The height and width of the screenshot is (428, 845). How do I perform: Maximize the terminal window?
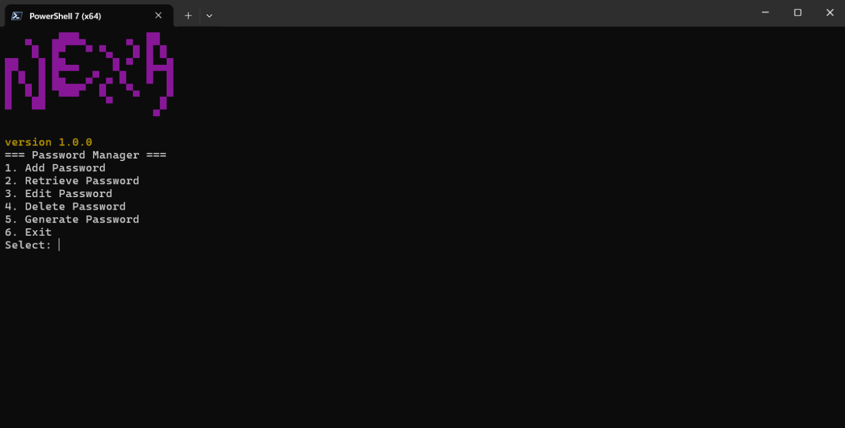pos(798,12)
